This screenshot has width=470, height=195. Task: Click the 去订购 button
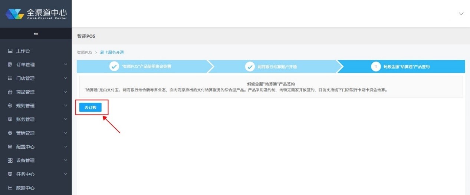click(x=90, y=108)
